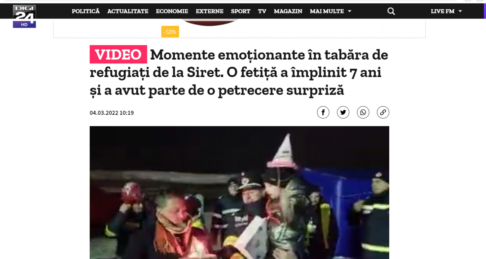Share article on Facebook
The height and width of the screenshot is (259, 486).
[x=323, y=112]
